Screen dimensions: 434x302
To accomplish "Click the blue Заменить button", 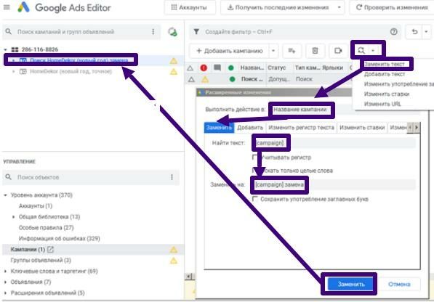I will 350,284.
